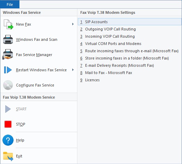Image resolution: width=182 pixels, height=164 pixels.
Task: Click the New Fax document icon
Action: (x=8, y=24)
